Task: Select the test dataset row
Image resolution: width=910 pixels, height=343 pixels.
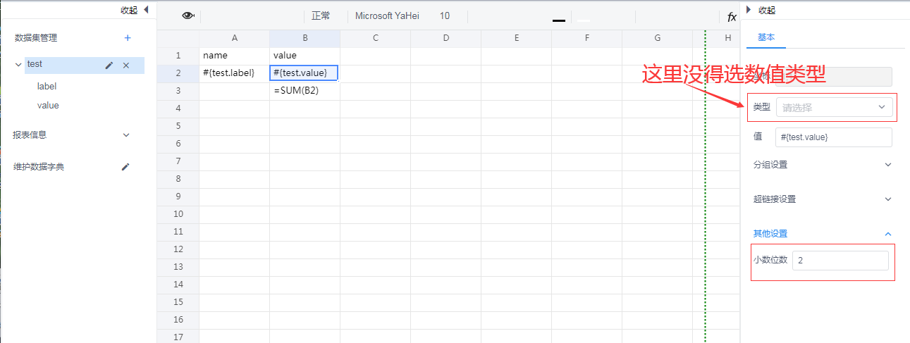Action: (x=84, y=65)
